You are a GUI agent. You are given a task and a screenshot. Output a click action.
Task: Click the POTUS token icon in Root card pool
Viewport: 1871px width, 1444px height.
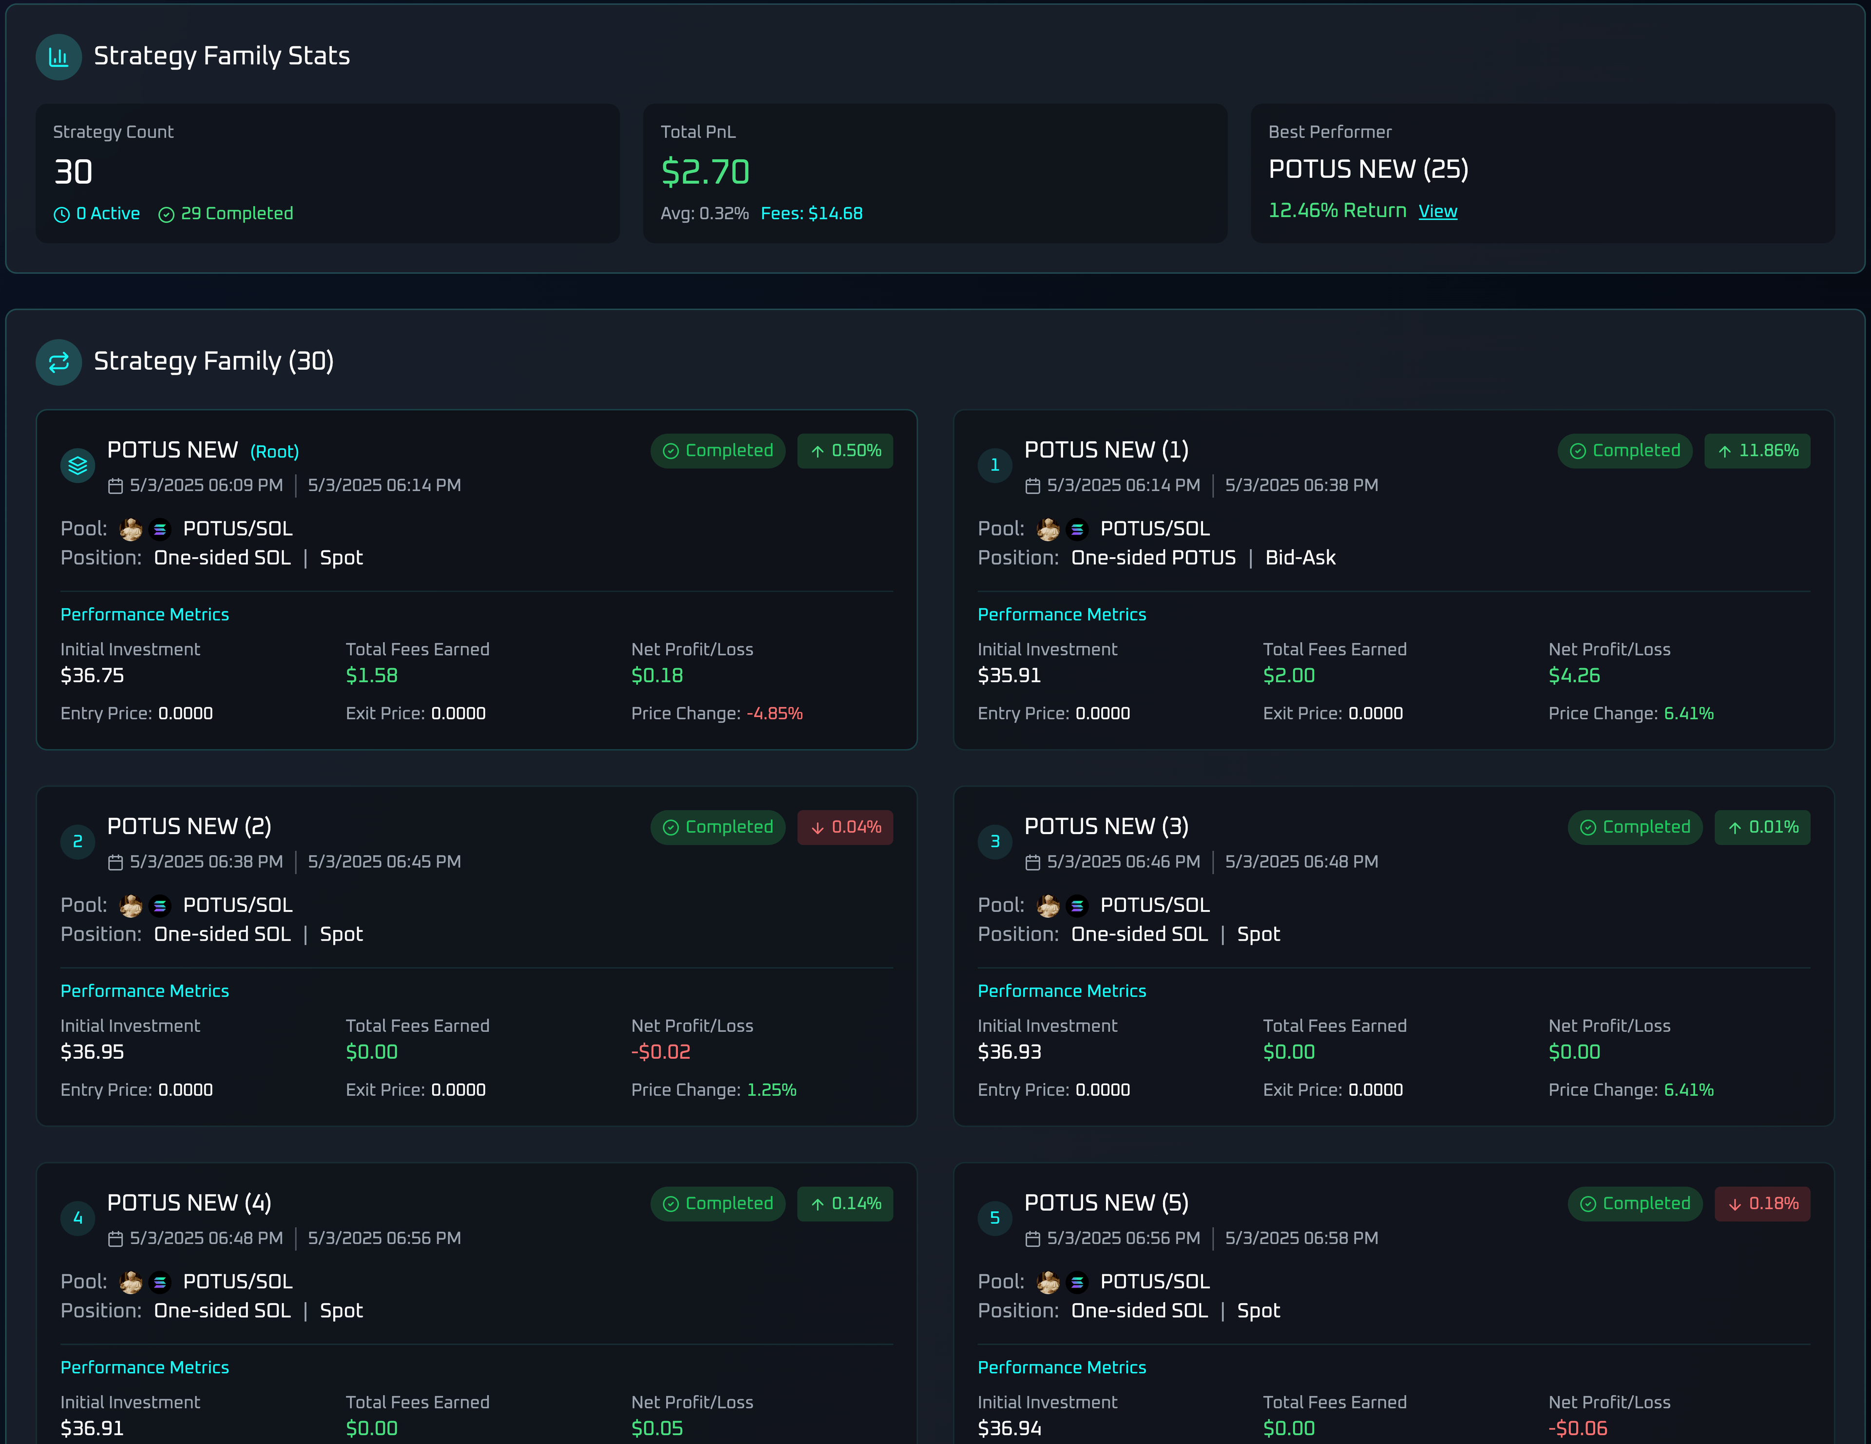point(130,529)
